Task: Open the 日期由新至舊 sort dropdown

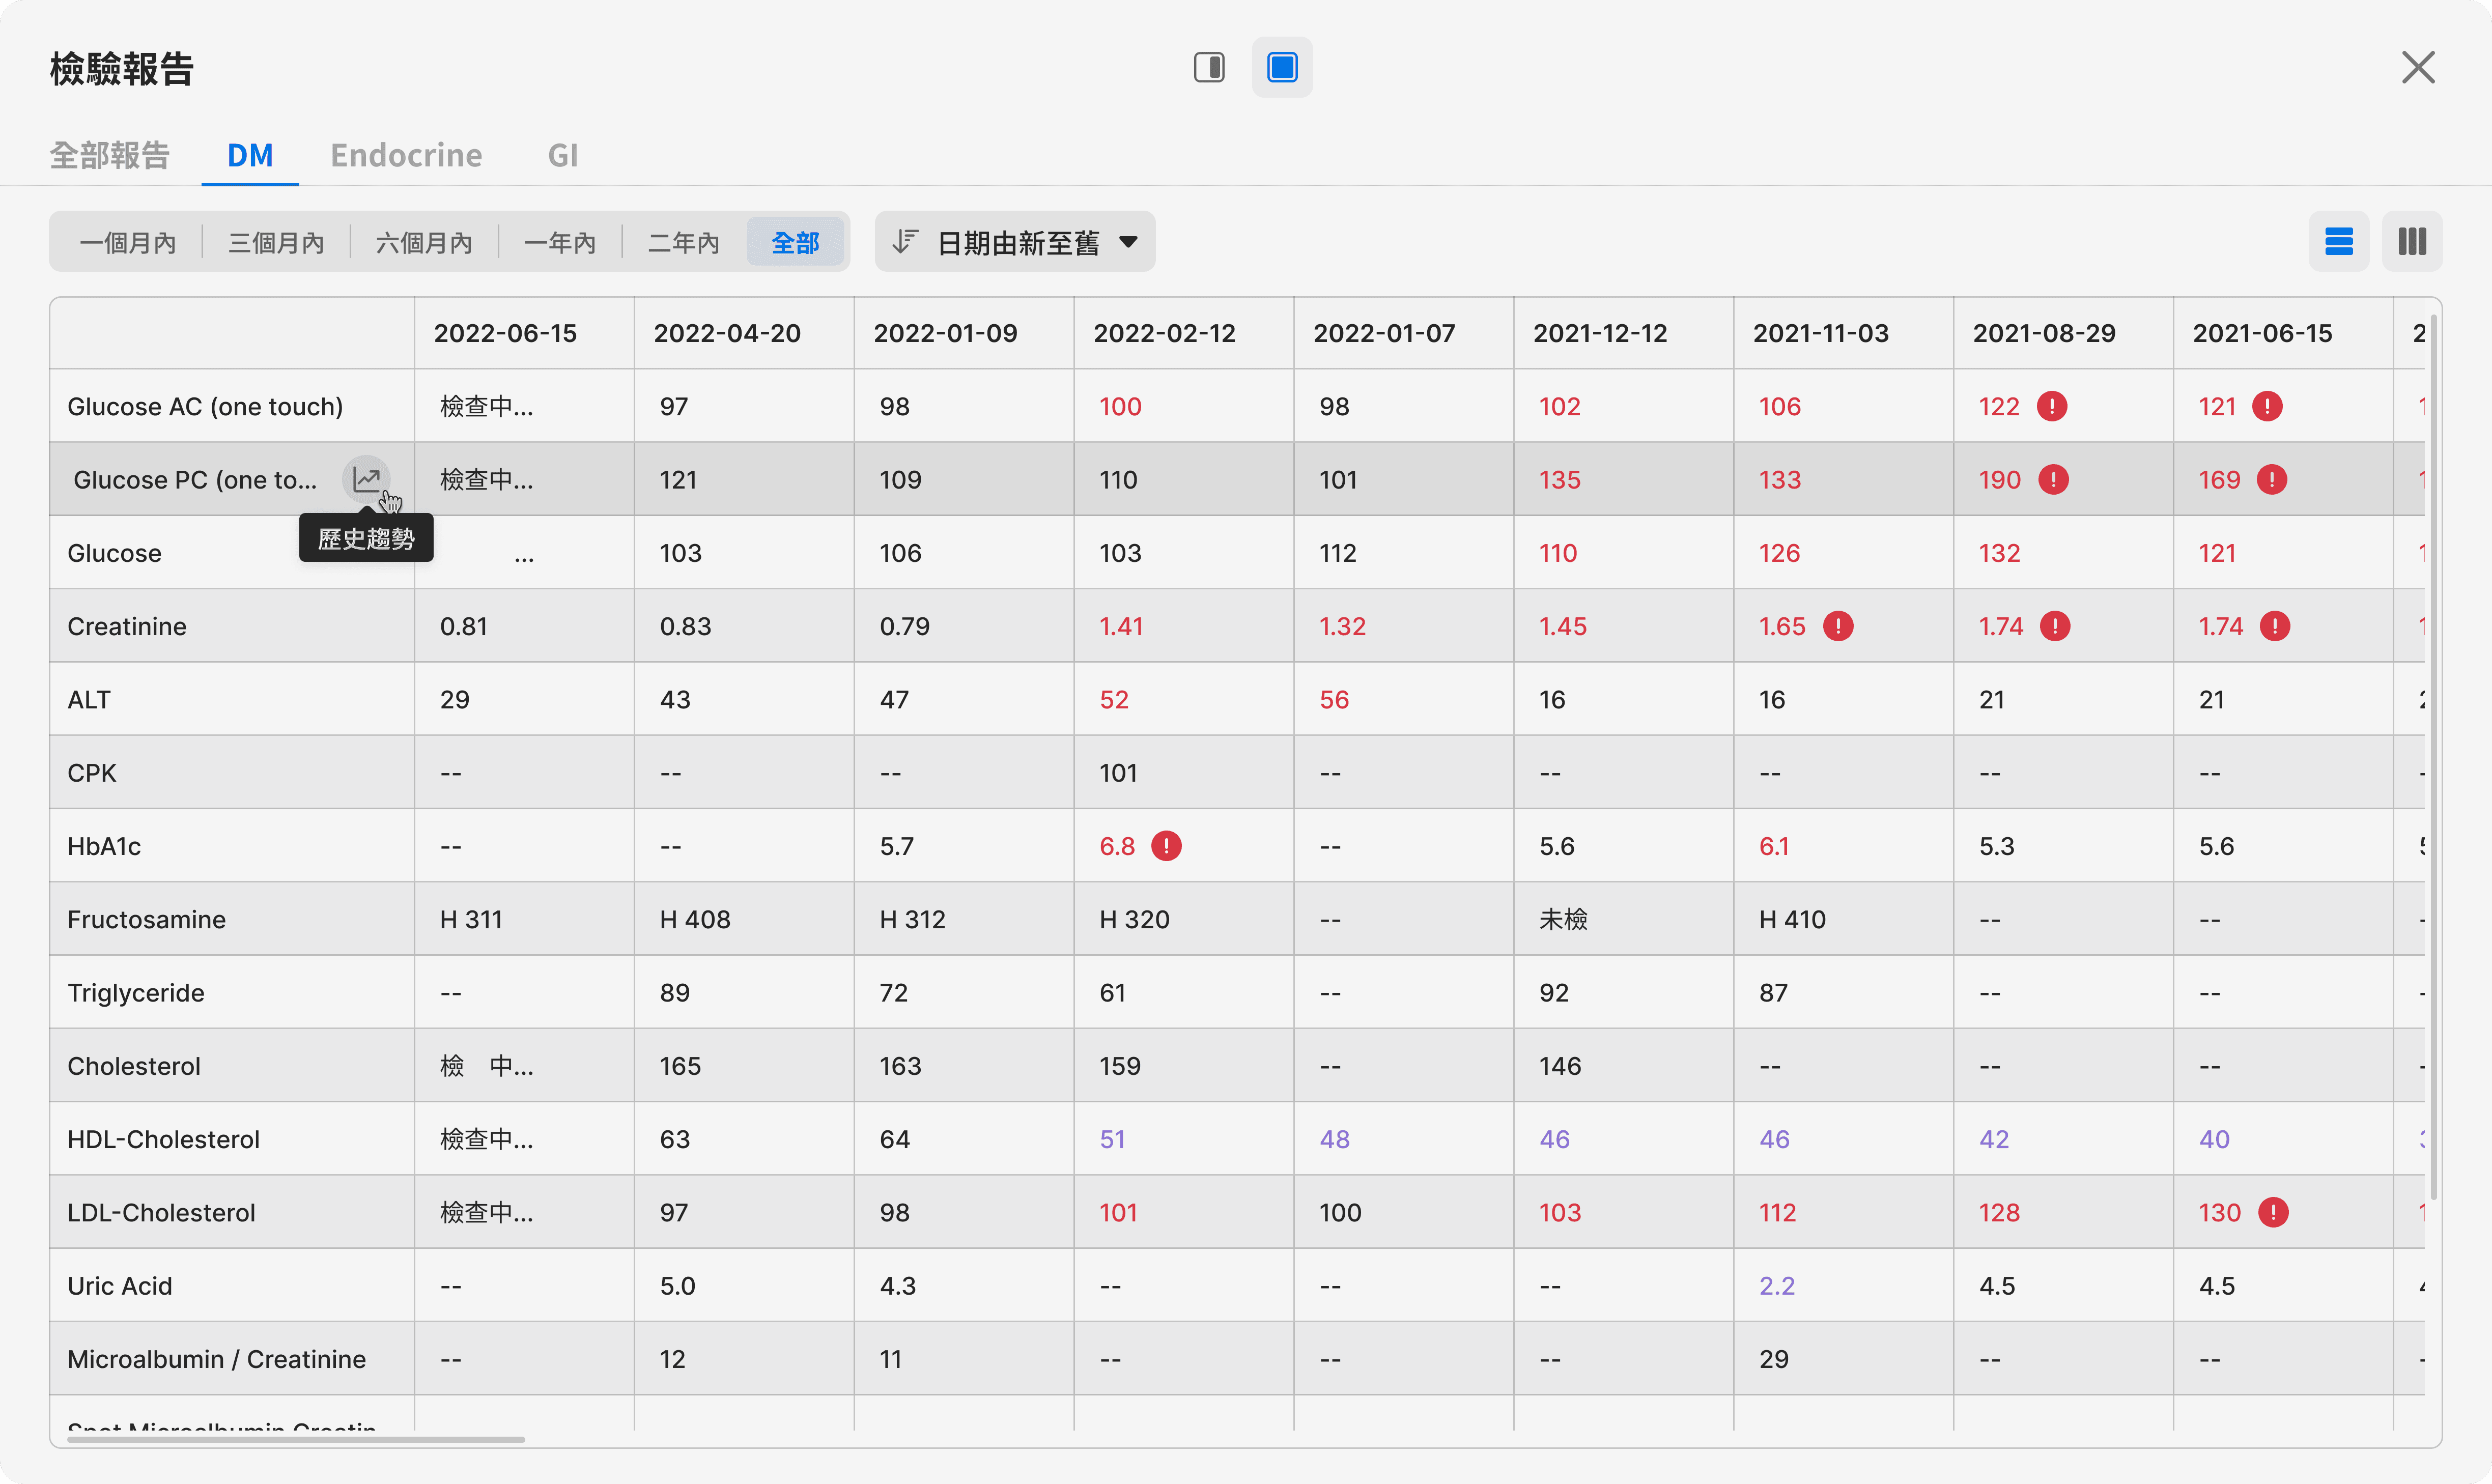Action: point(1015,241)
